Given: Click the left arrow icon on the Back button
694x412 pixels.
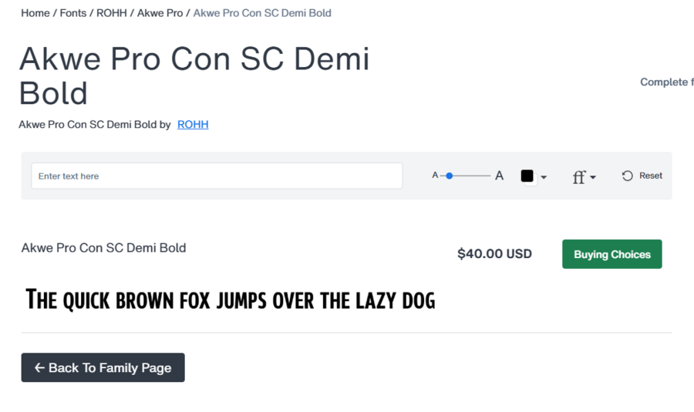Looking at the screenshot, I should [39, 368].
